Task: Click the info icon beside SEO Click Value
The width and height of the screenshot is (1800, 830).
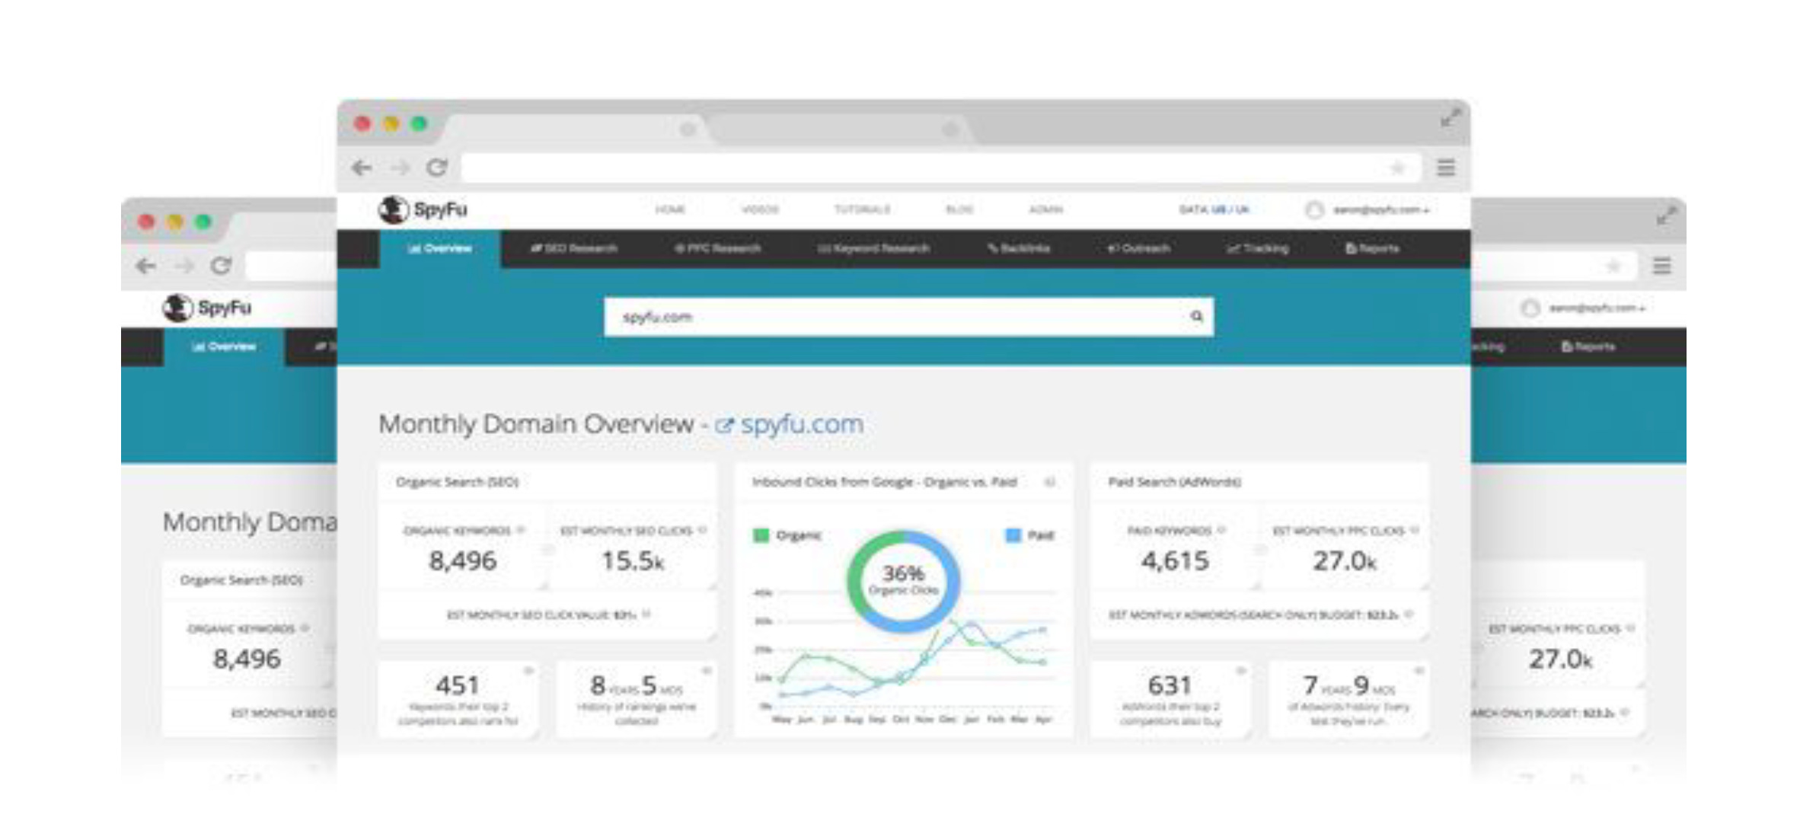Action: pyautogui.click(x=646, y=614)
